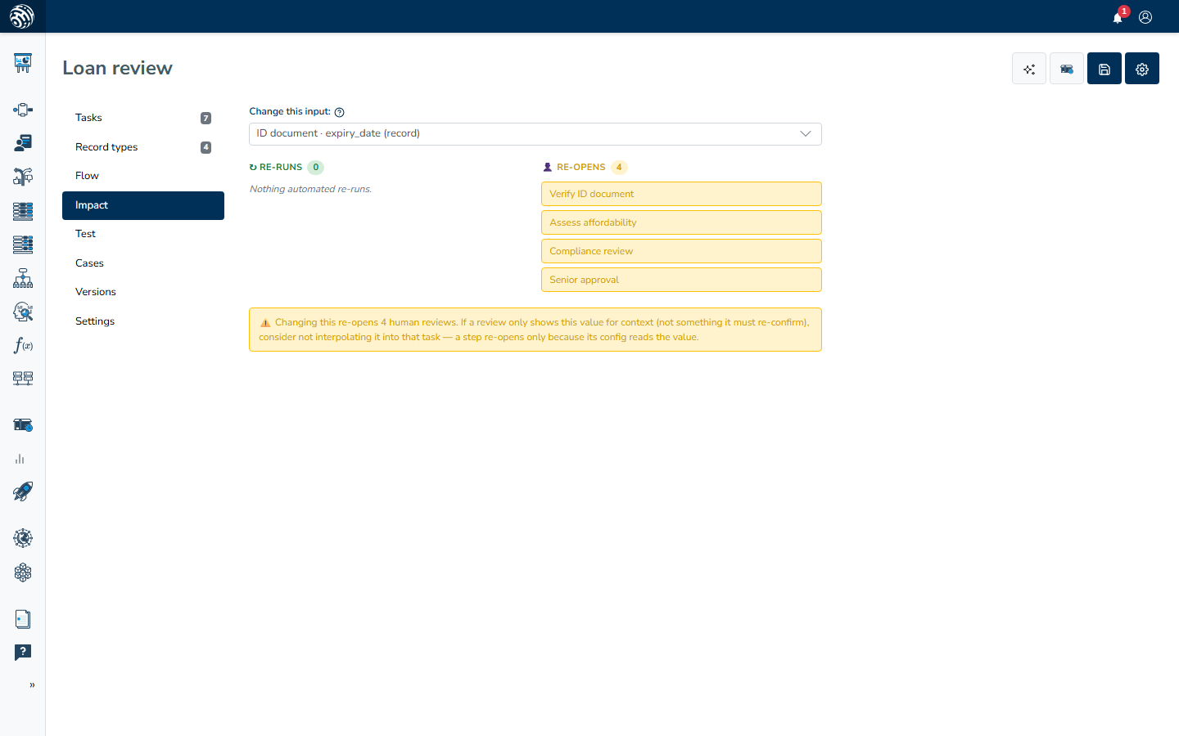Open the thumbs up/down decision sidebar icon
This screenshot has height=736, width=1179.
23,177
